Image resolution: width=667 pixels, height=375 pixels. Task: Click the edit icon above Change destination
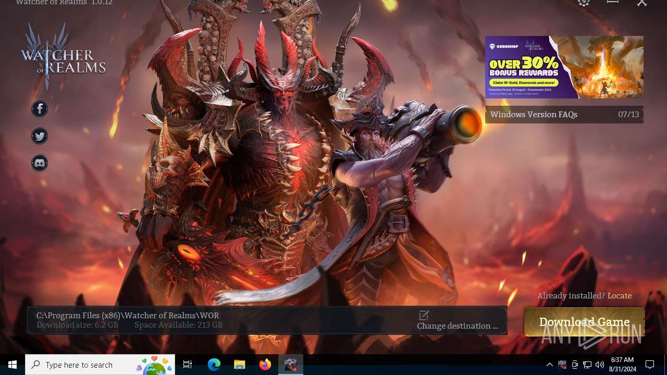(424, 315)
